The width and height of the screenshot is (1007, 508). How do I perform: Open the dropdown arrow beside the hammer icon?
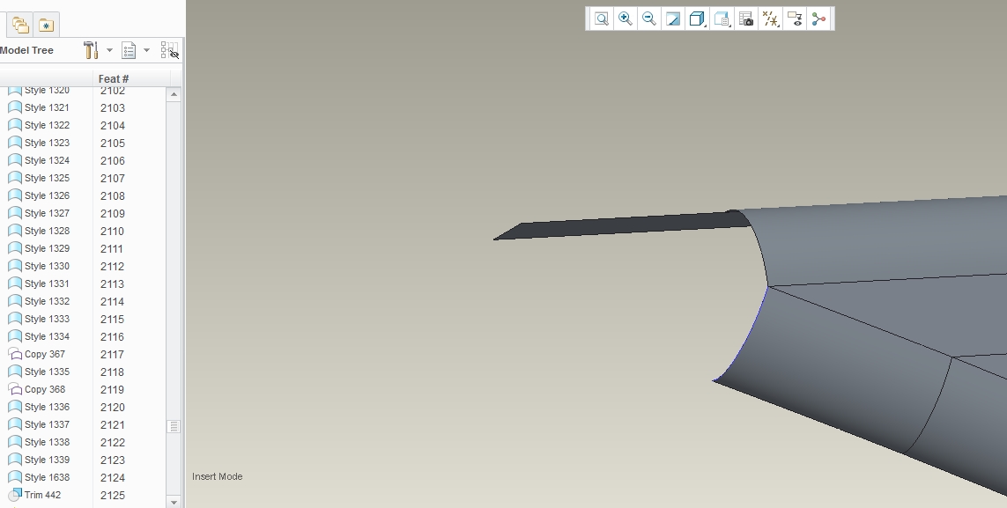(109, 50)
